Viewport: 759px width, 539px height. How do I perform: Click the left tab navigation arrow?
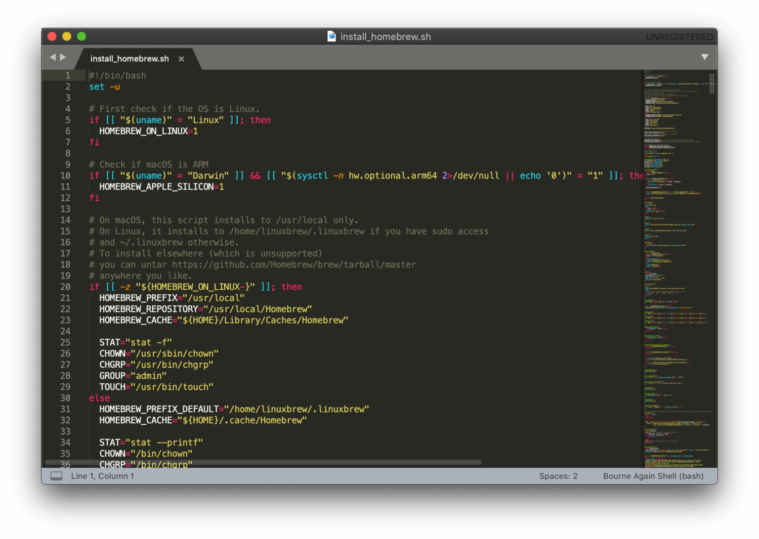(53, 57)
